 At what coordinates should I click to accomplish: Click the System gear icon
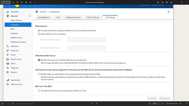click(x=8, y=72)
